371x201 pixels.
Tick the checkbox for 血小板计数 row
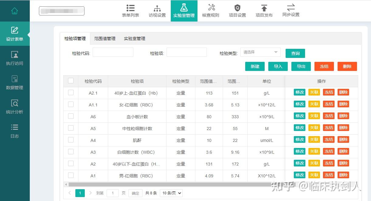tap(70, 116)
